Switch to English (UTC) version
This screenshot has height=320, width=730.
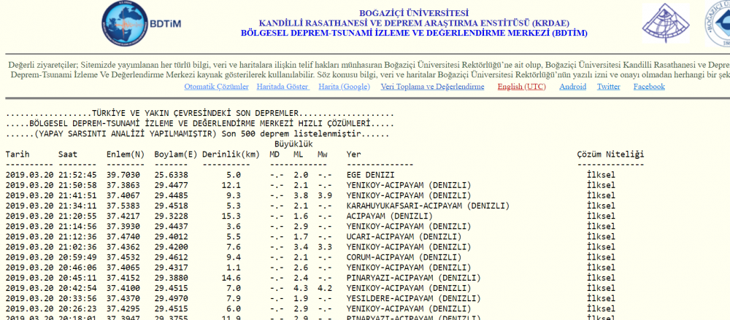[521, 87]
